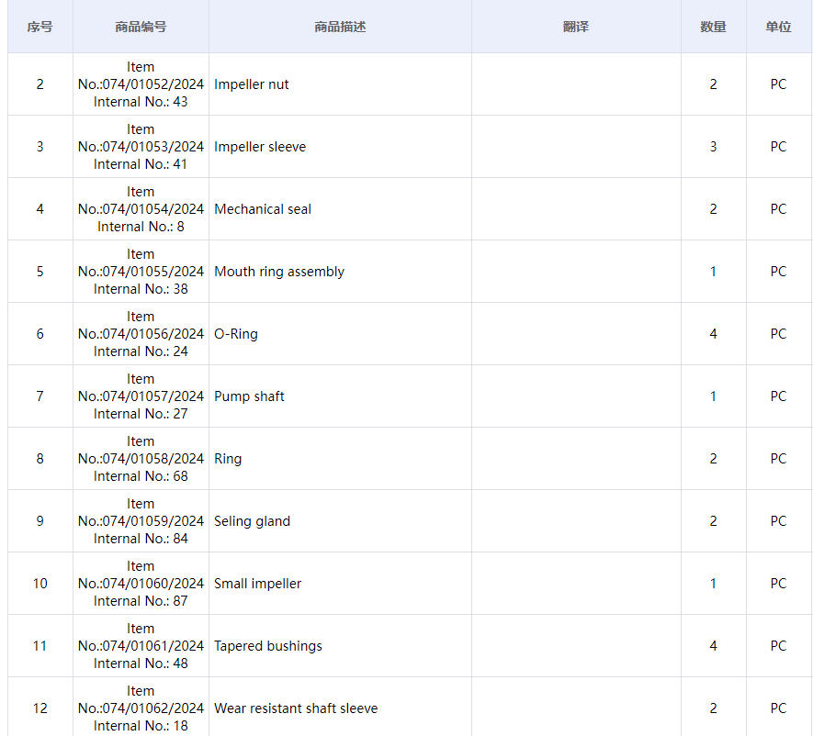The height and width of the screenshot is (736, 813).
Task: Click the translation field for Mouth ring assembly
Action: coord(575,272)
